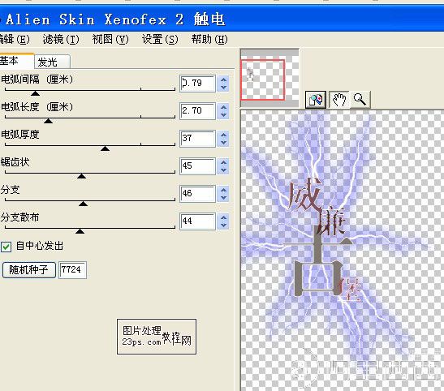Click the random seed value field 7724

(72, 270)
